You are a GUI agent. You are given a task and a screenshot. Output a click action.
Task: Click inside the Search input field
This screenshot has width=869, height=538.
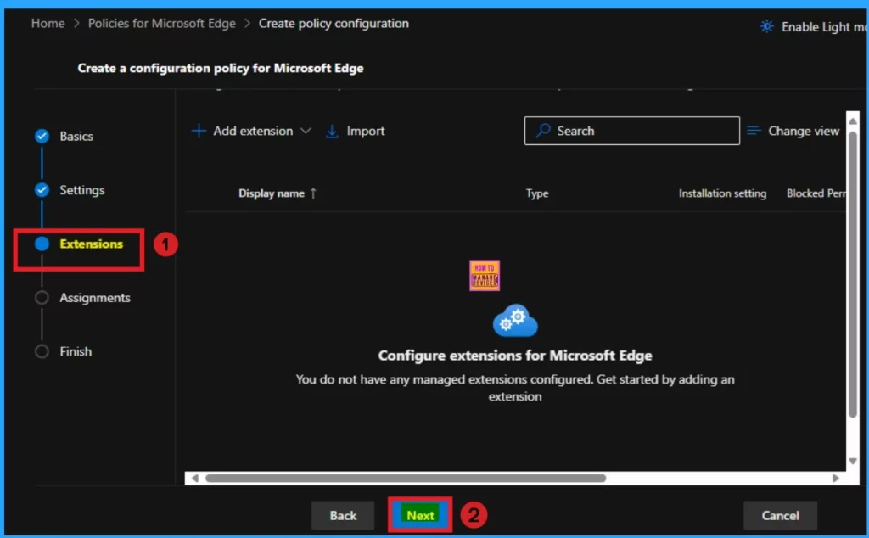coord(631,131)
